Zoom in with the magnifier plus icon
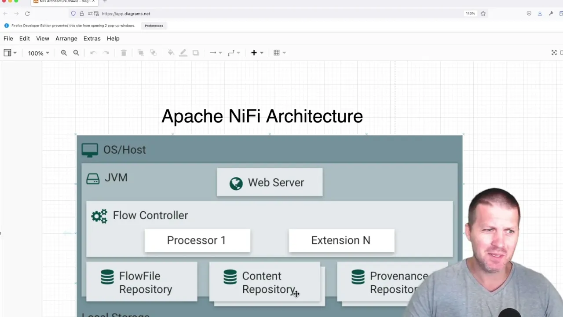The height and width of the screenshot is (317, 563). point(64,53)
